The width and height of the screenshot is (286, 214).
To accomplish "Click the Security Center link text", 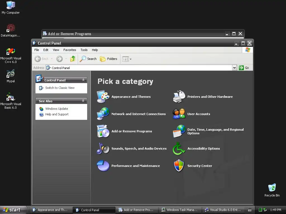I will tap(200, 166).
